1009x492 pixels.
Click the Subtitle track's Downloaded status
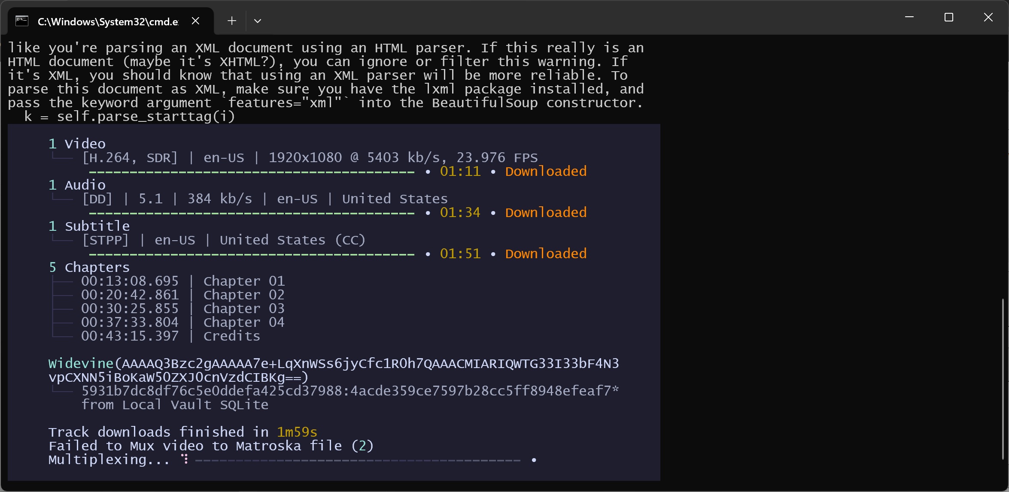[545, 254]
